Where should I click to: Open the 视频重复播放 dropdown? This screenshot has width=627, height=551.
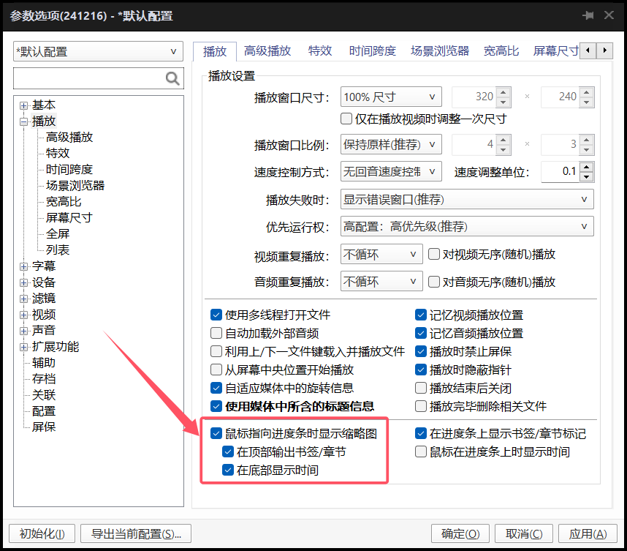click(381, 254)
